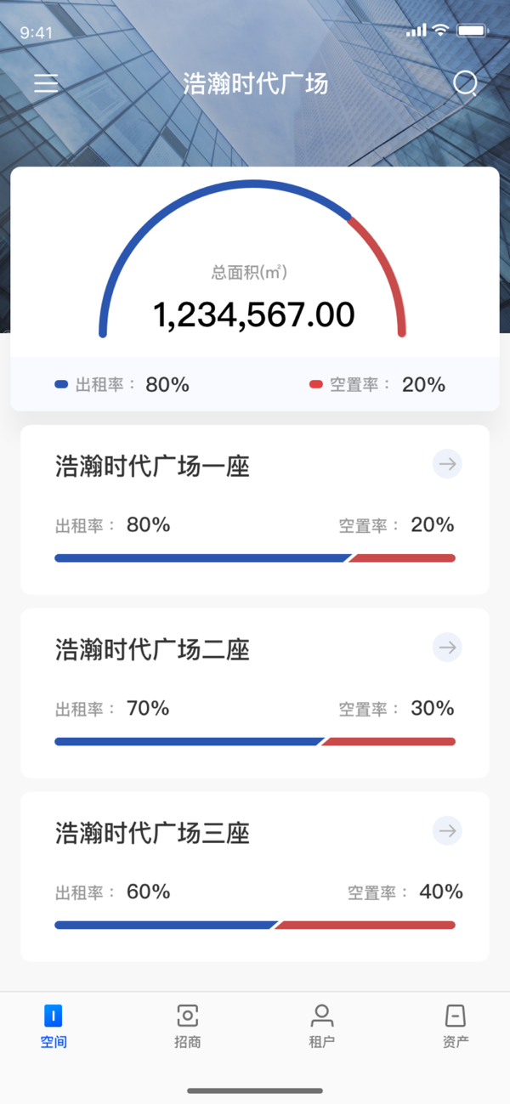Select the 空间 tab icon
The width and height of the screenshot is (510, 1104).
(53, 1016)
